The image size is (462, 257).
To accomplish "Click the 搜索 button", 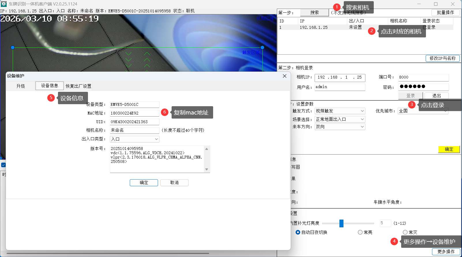I will [315, 12].
